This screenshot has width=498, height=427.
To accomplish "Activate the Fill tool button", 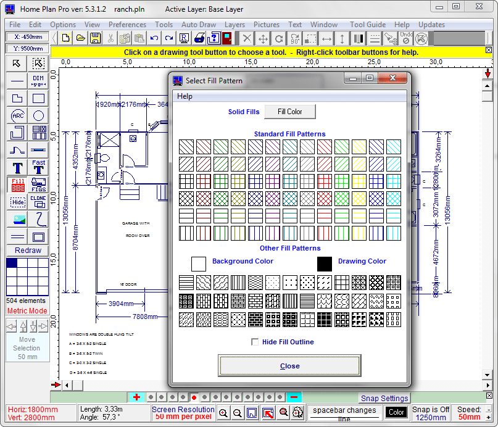I will (17, 184).
